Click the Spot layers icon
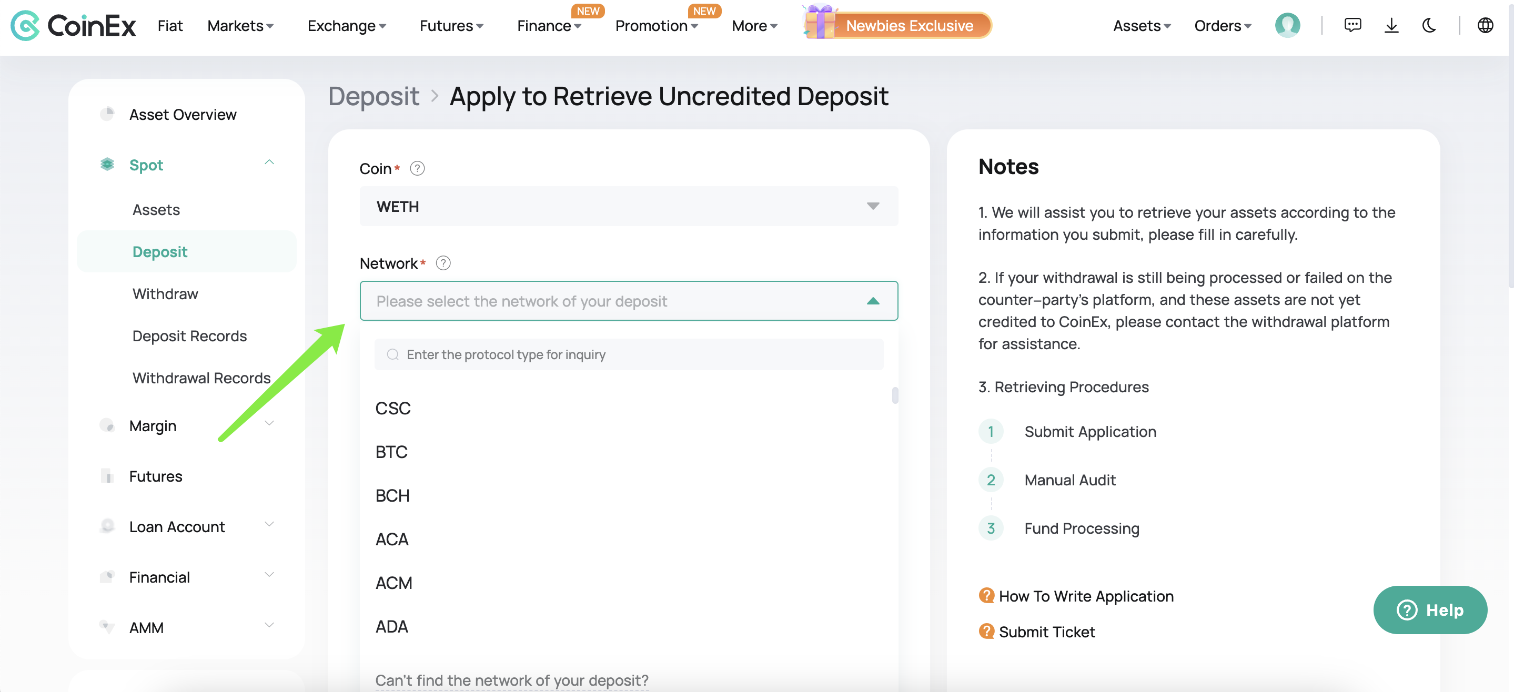This screenshot has width=1514, height=692. (107, 165)
